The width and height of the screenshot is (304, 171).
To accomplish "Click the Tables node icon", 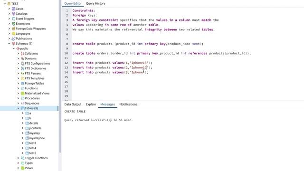I will click(22, 108).
